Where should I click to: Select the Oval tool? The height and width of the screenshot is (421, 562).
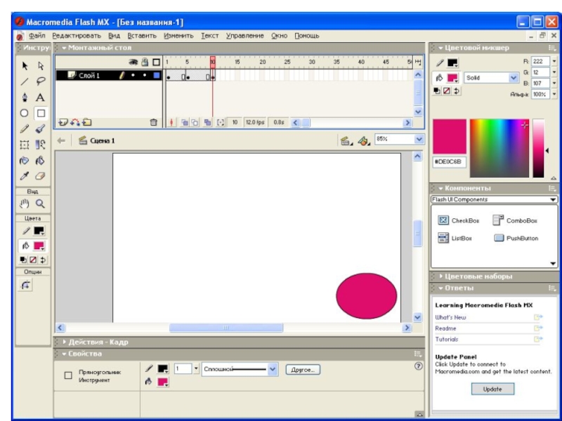click(24, 113)
